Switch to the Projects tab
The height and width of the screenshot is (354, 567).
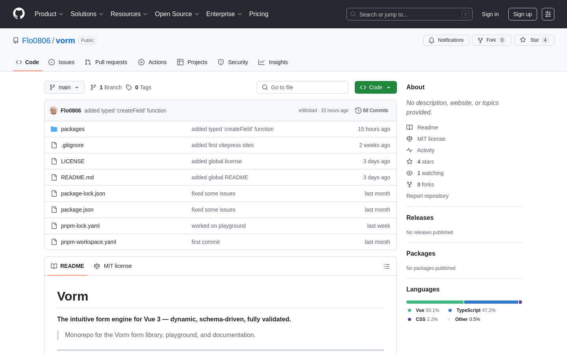pyautogui.click(x=192, y=62)
